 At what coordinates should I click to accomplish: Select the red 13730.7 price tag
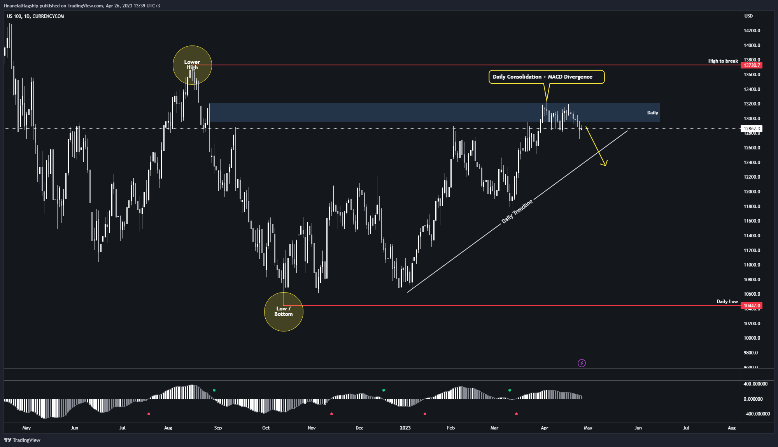click(x=752, y=65)
